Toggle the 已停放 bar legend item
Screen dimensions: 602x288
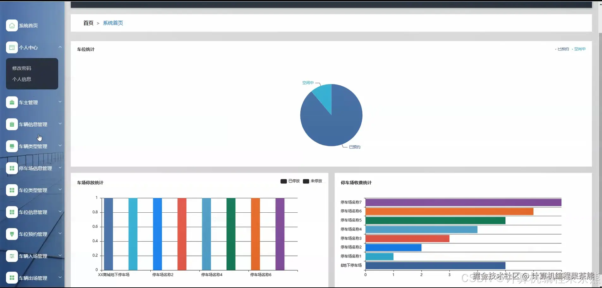(x=290, y=181)
